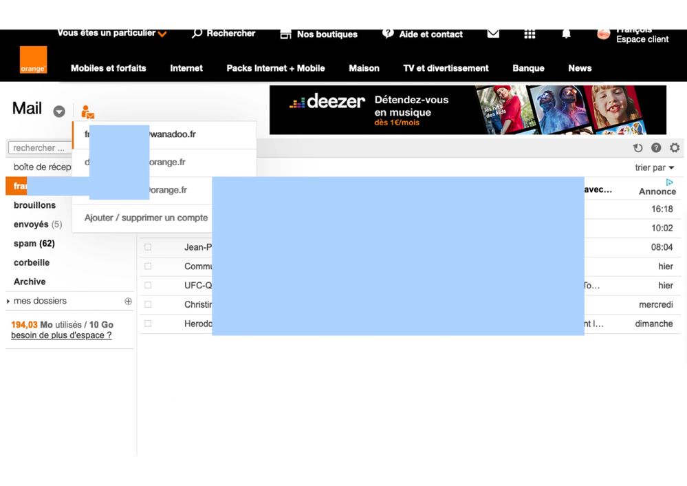687x486 pixels.
Task: Refresh the mailbox with reload icon
Action: (638, 148)
